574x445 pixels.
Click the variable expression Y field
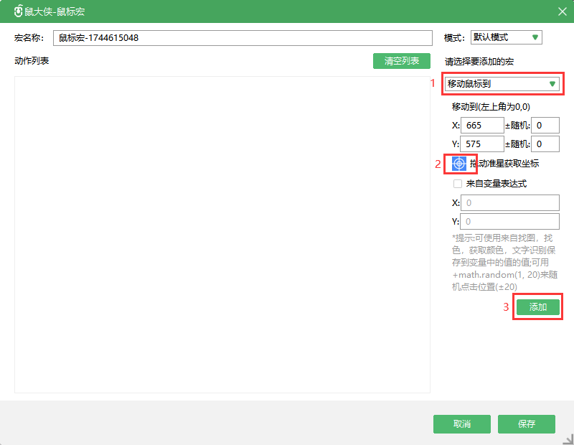(x=509, y=222)
